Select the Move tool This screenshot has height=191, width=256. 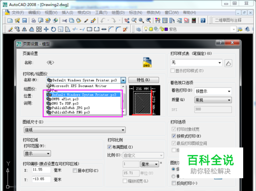coord(46,29)
